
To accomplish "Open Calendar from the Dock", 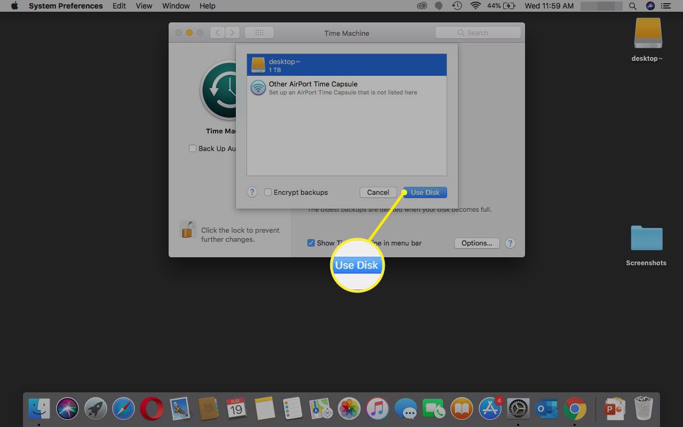I will (236, 409).
